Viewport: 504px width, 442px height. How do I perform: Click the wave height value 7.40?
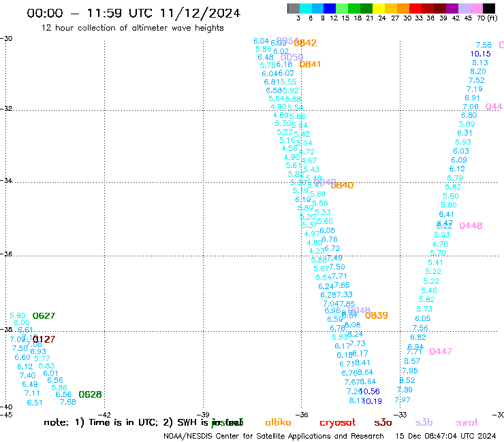[x=27, y=375]
